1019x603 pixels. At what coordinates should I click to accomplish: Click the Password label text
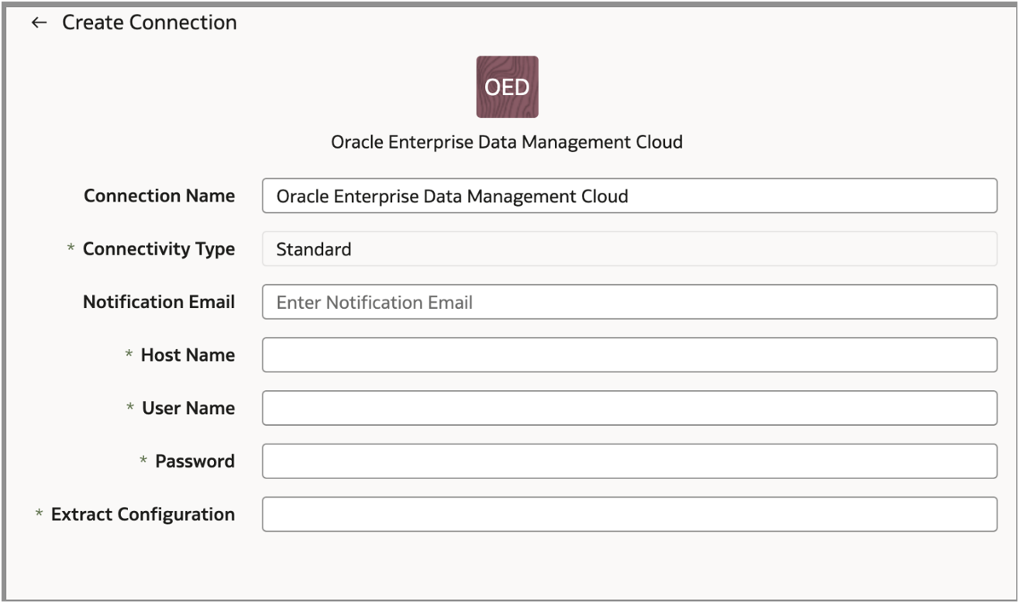195,461
